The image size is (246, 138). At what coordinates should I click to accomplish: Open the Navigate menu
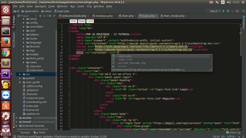click(41, 7)
